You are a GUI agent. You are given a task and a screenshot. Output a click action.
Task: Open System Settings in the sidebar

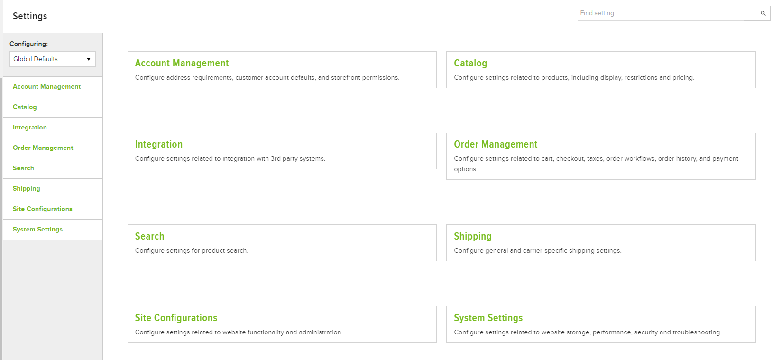click(37, 230)
